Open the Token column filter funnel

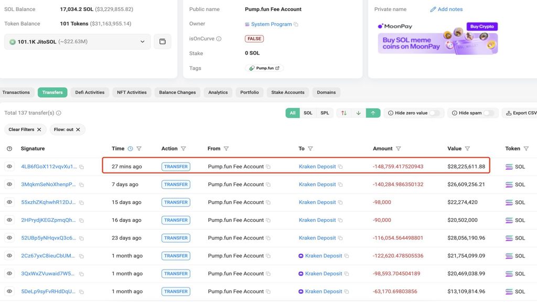[527, 148]
